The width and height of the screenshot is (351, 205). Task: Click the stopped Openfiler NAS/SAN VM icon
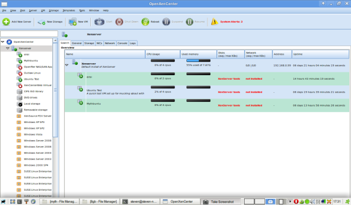pyautogui.click(x=19, y=67)
